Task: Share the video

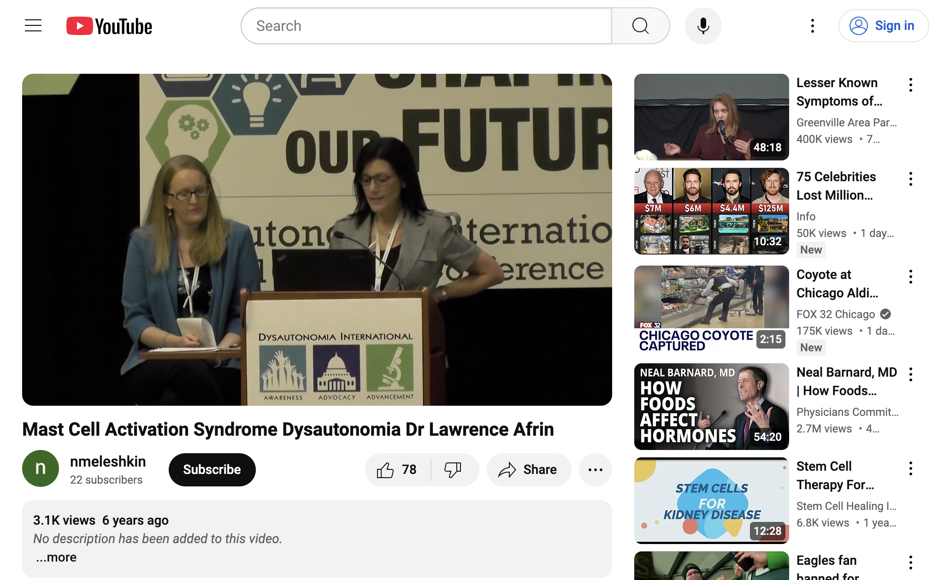Action: [529, 470]
